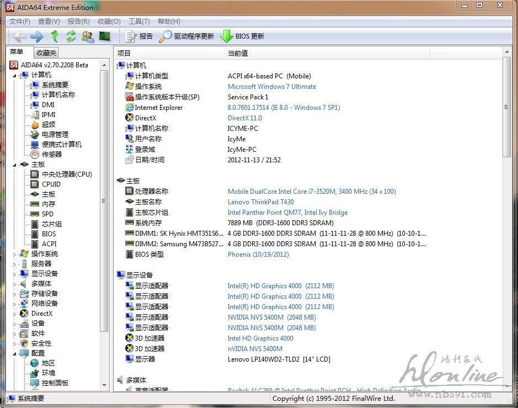Open the Lenovo ThinkPad T430 link
This screenshot has height=408, width=518.
260,202
